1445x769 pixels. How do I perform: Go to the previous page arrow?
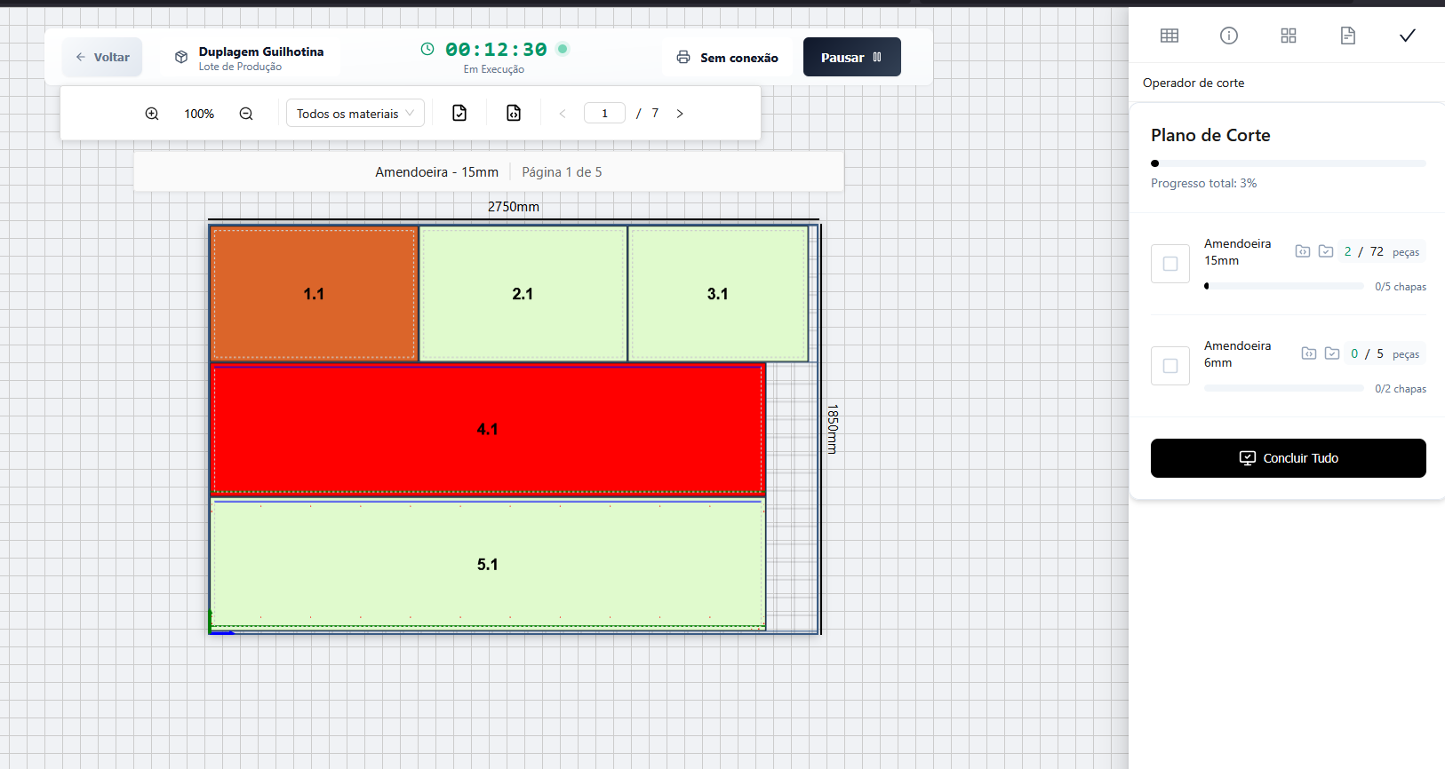[x=563, y=114]
